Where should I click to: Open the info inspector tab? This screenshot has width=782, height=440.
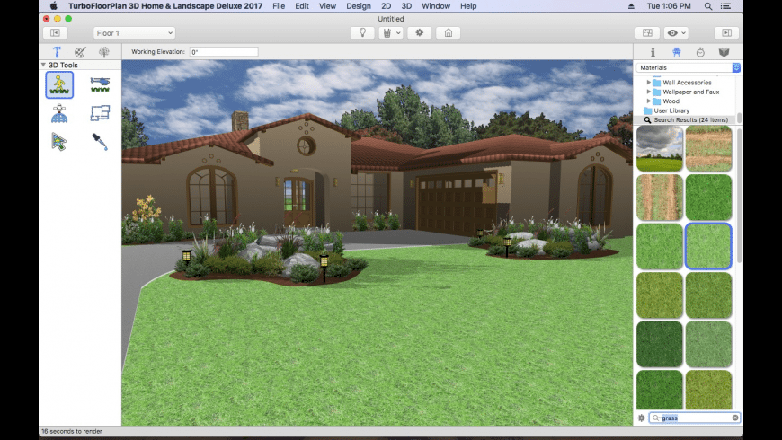[653, 52]
